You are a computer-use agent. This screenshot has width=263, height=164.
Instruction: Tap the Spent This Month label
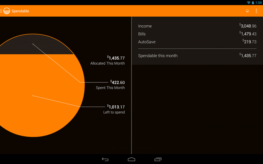pos(110,88)
